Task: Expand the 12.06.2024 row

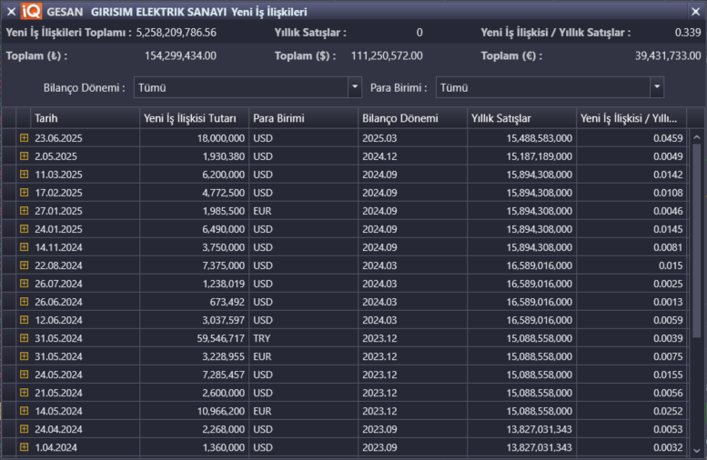Action: pos(24,320)
